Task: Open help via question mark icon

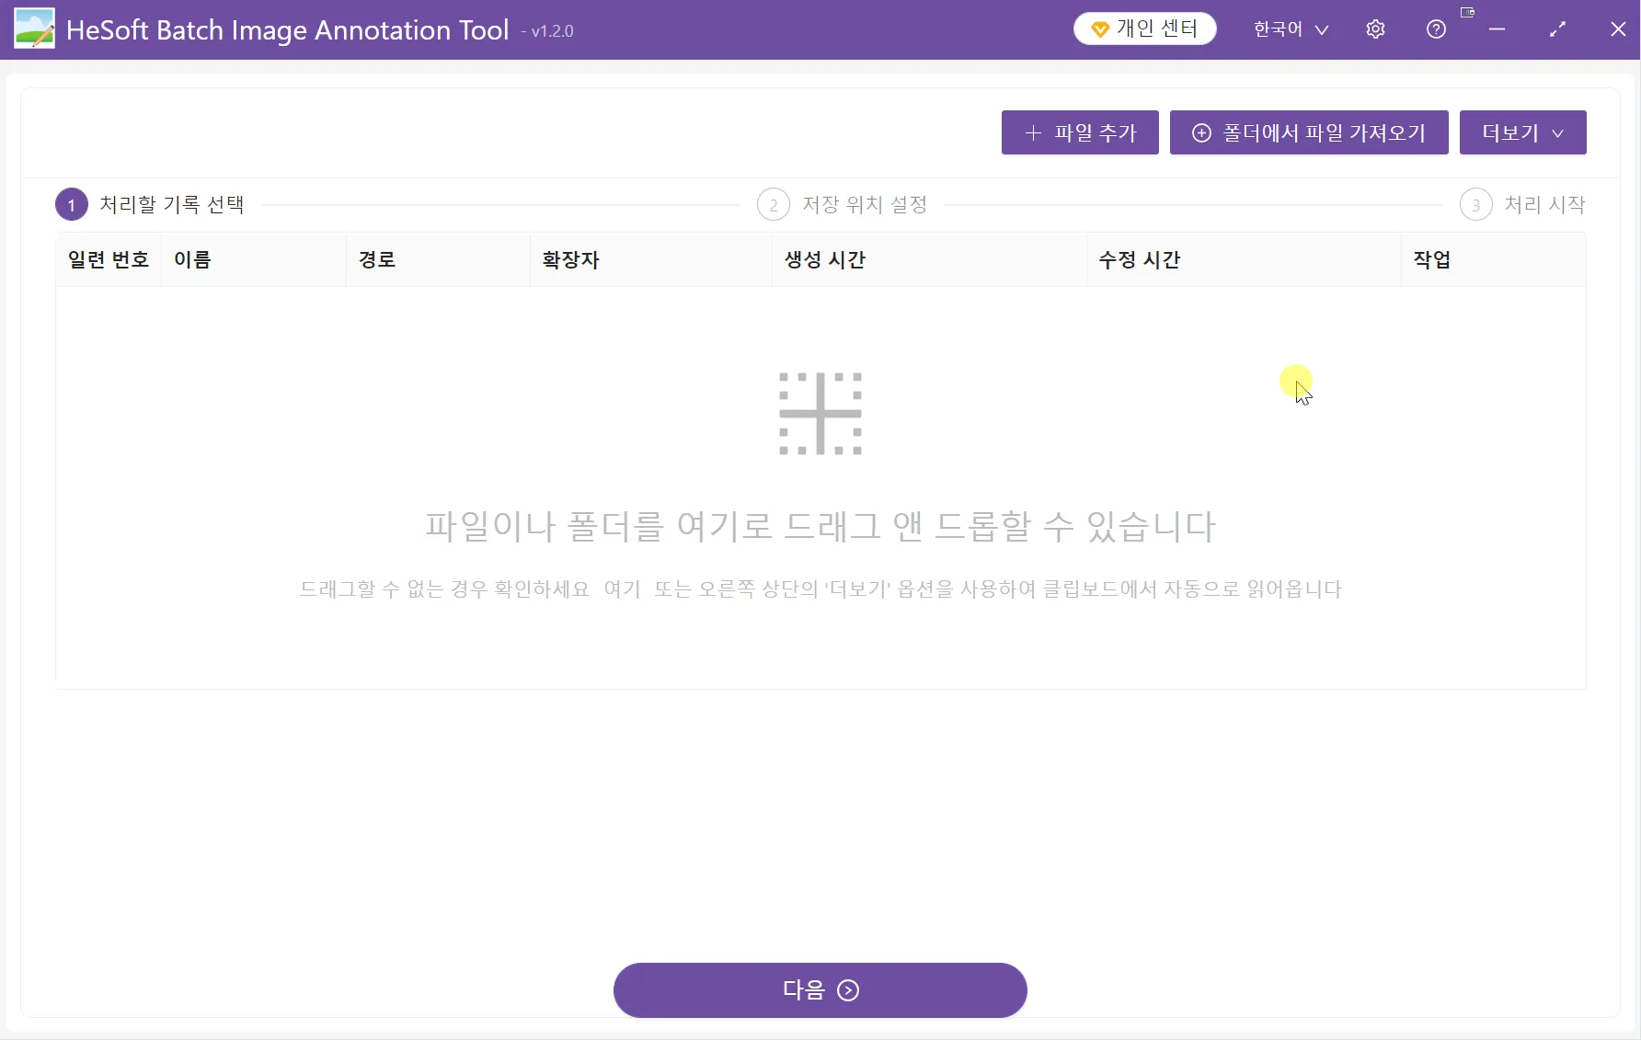Action: click(1436, 29)
